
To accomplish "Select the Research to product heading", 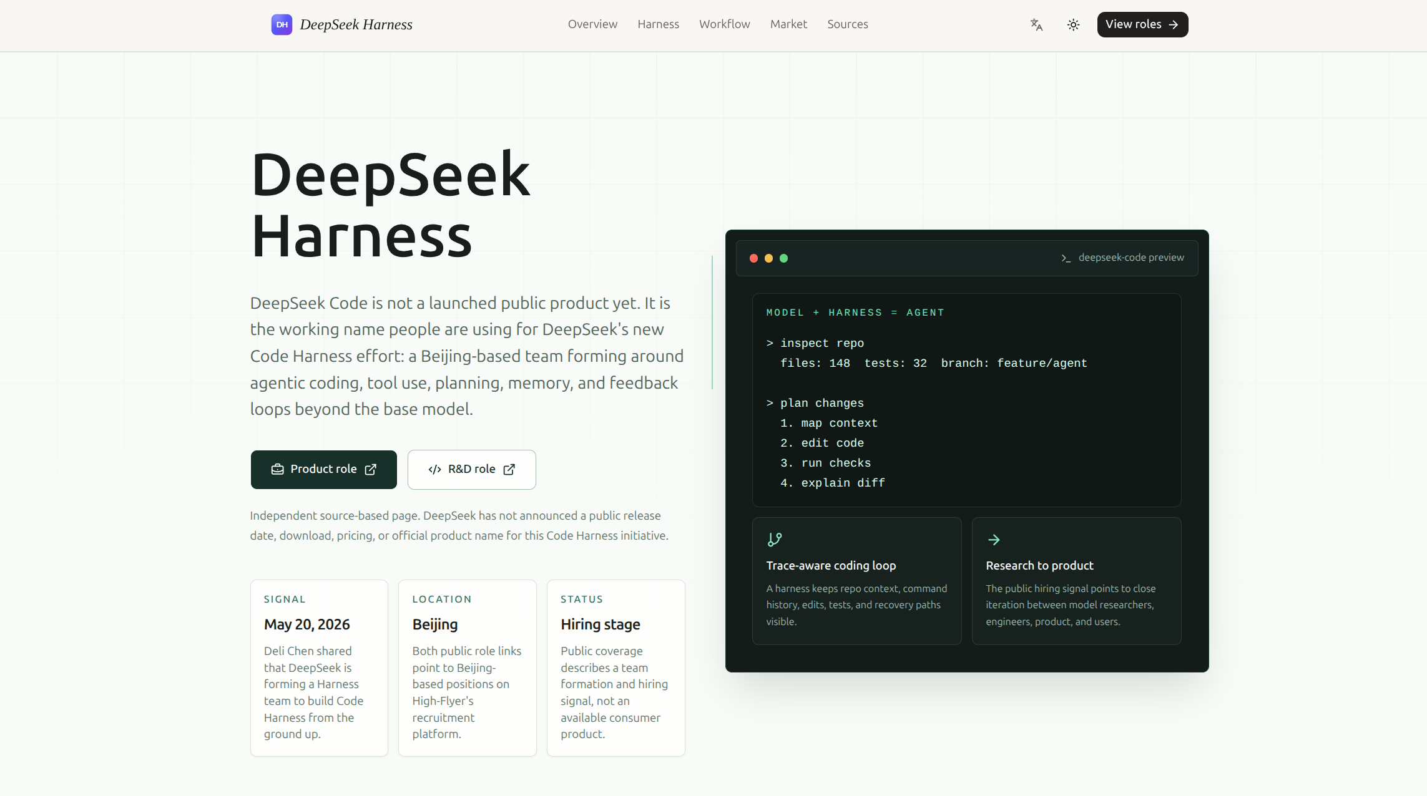I will click(1039, 566).
